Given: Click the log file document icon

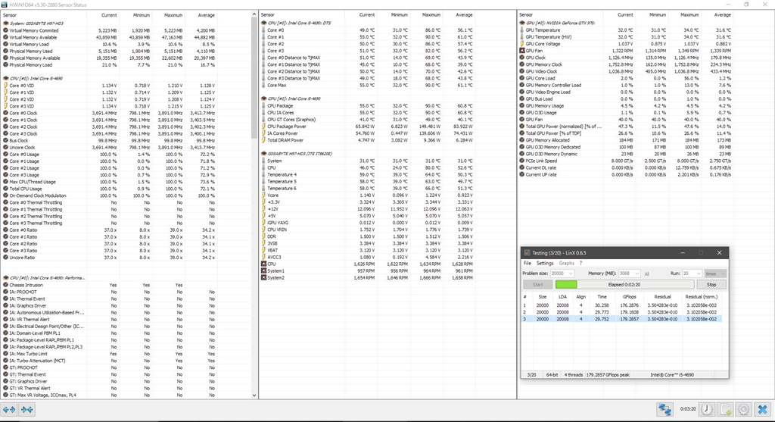Looking at the screenshot, I should pos(725,409).
